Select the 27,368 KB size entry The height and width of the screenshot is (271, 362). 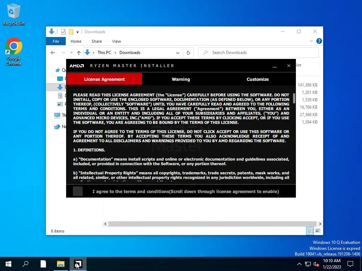click(308, 115)
